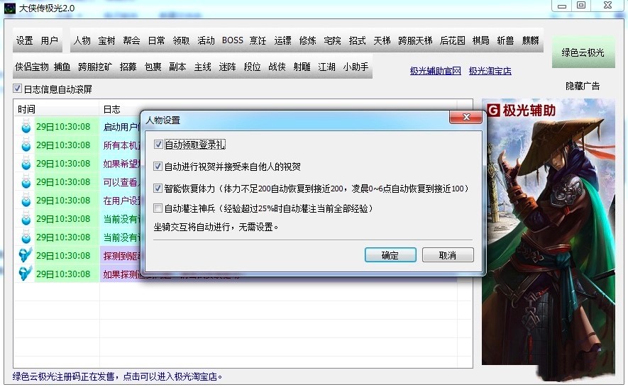Go to the 修炼 tab

(x=307, y=41)
